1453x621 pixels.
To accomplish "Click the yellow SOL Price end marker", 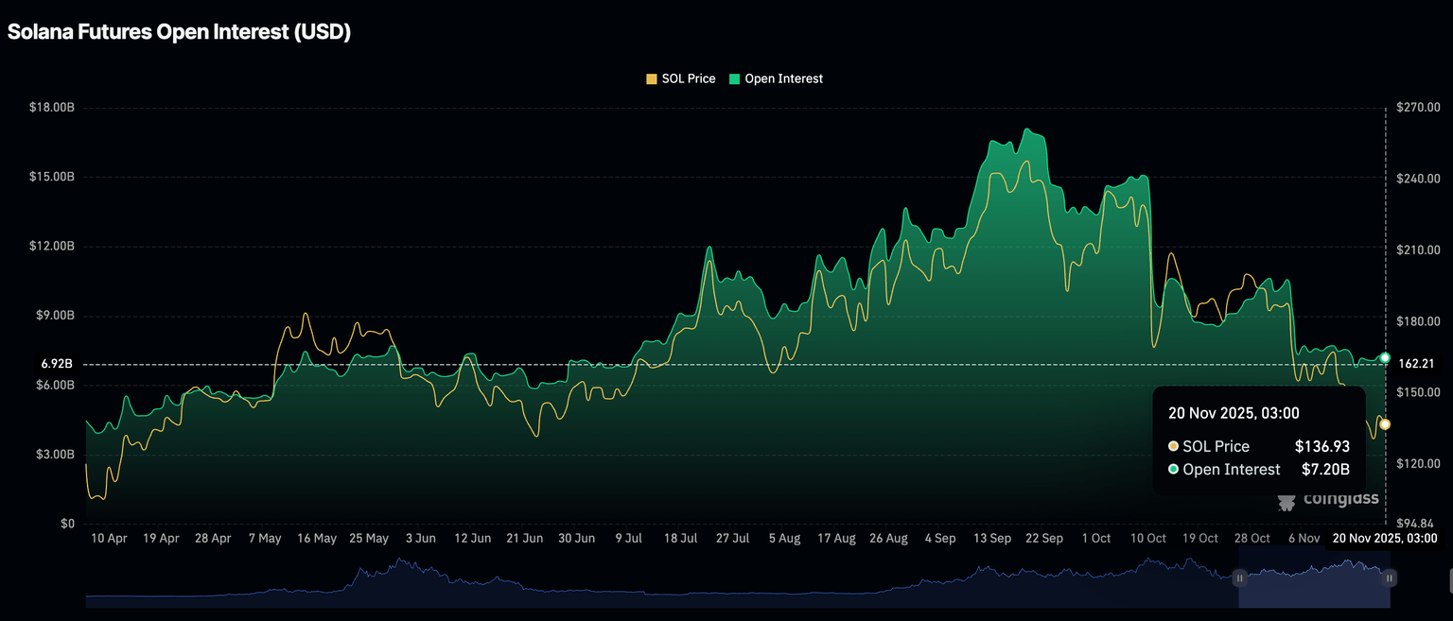I will click(1385, 424).
